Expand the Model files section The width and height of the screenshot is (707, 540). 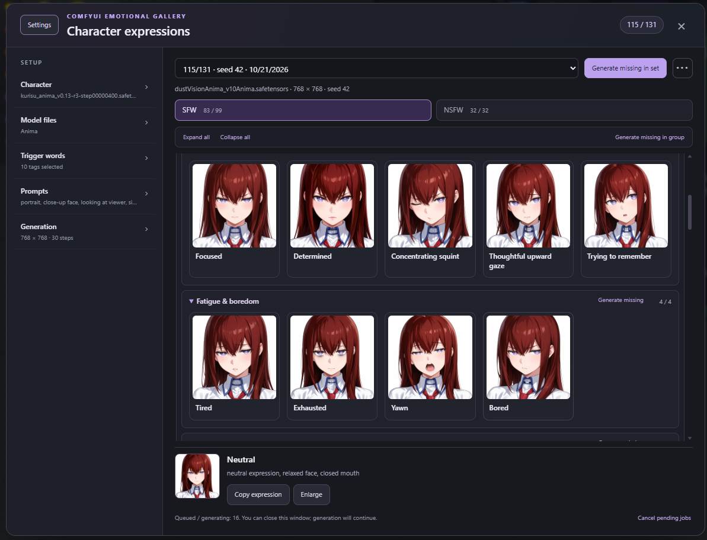[x=84, y=125]
